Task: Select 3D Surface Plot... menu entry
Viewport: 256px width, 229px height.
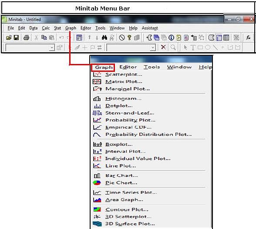Action: pyautogui.click(x=130, y=224)
